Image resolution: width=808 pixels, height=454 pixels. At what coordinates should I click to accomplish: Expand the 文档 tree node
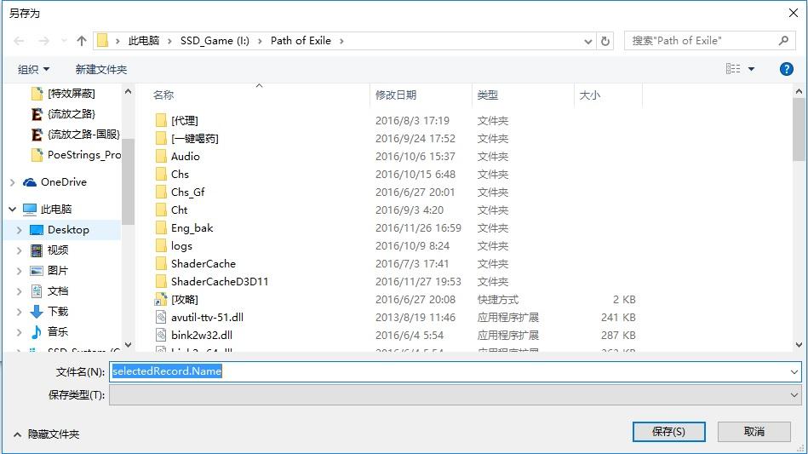tap(19, 291)
